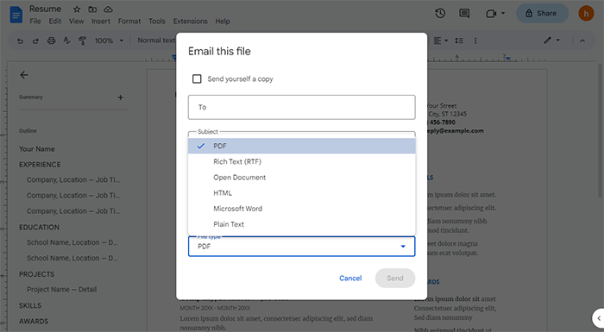This screenshot has width=604, height=332.
Task: Click the To recipient field
Action: (x=302, y=107)
